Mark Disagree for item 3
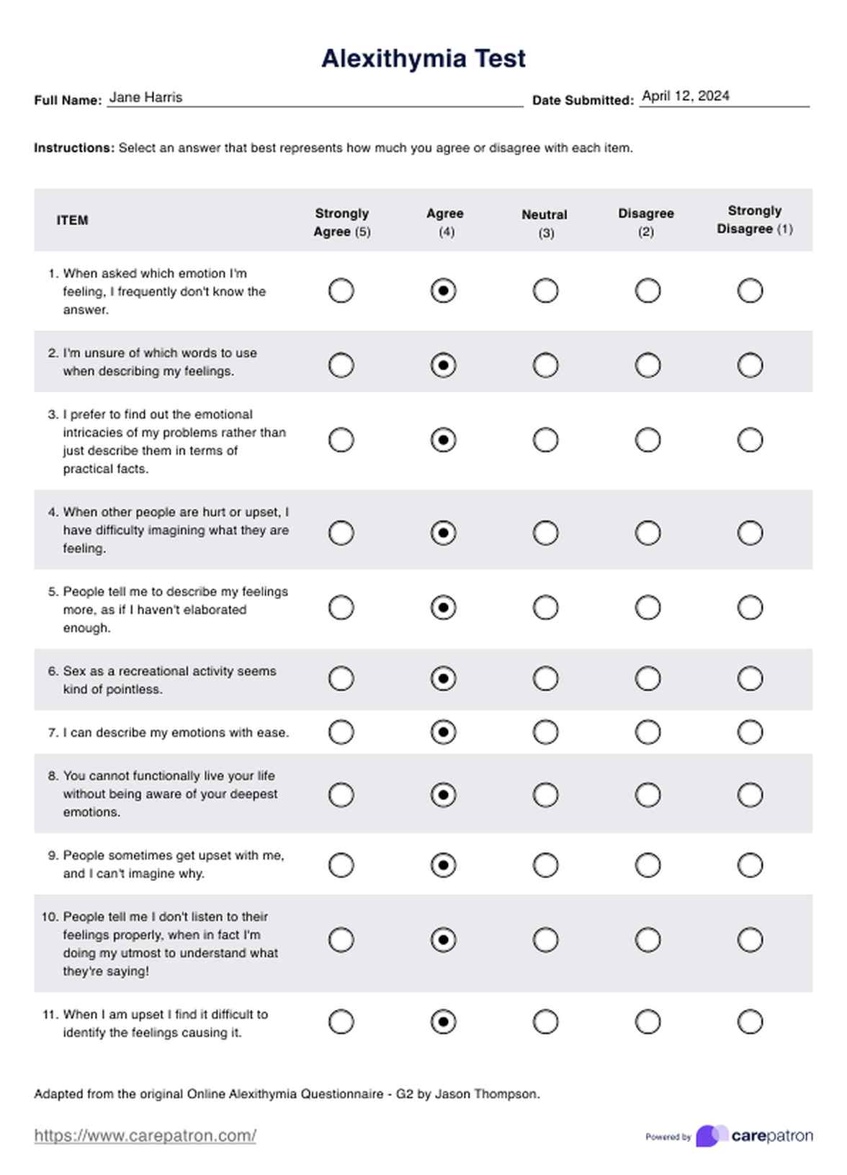847x1175 pixels. tap(647, 440)
